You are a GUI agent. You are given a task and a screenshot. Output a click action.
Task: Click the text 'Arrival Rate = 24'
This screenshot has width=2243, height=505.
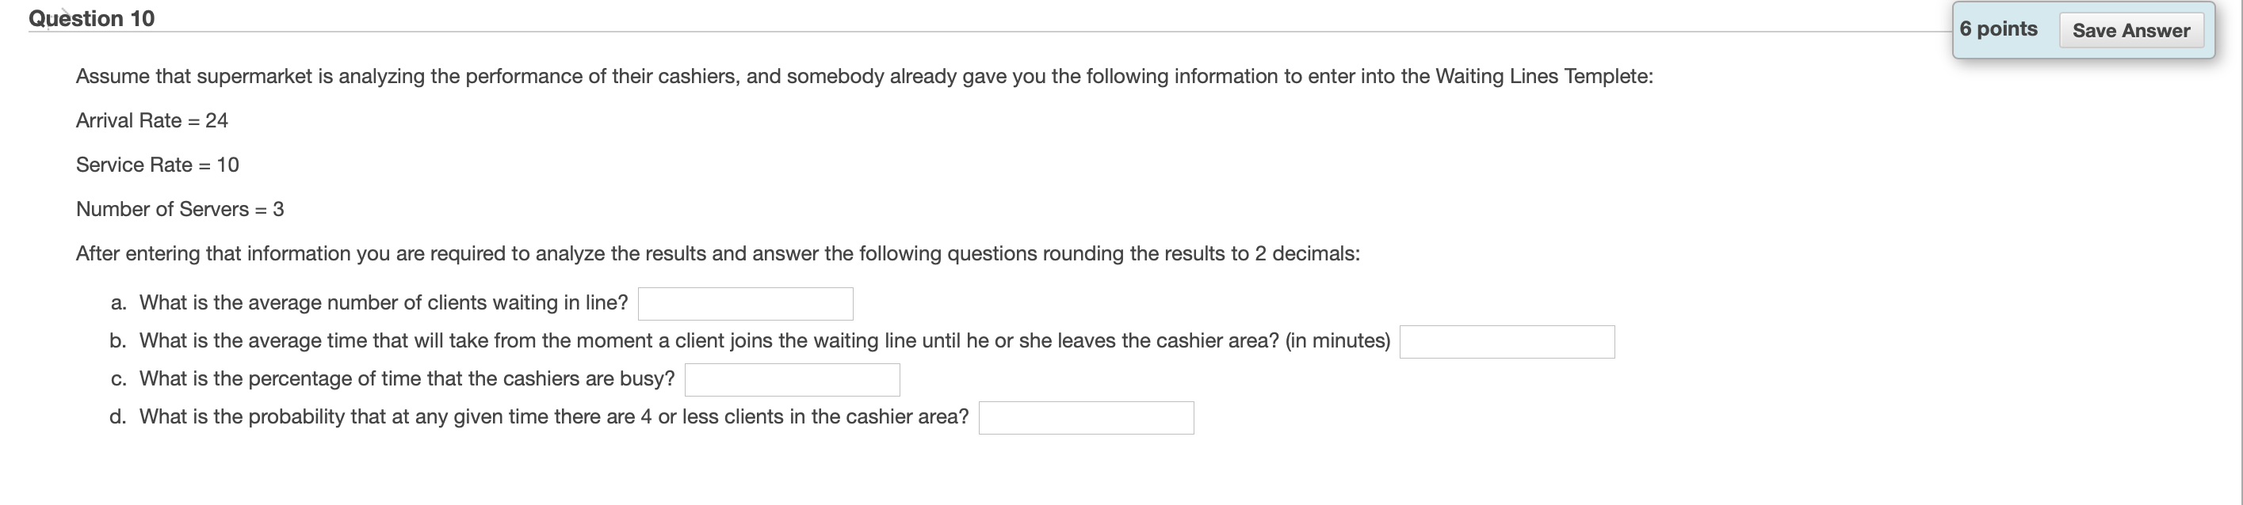(x=151, y=121)
